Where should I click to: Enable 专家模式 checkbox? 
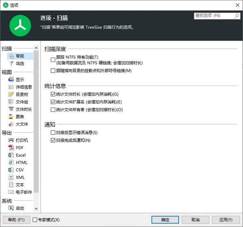[x=34, y=220]
